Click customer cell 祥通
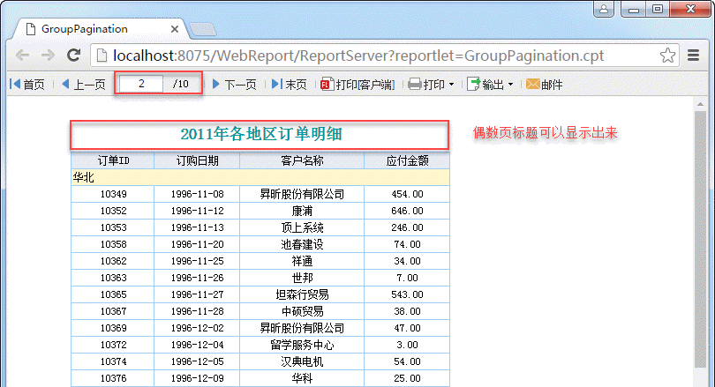 (x=302, y=261)
